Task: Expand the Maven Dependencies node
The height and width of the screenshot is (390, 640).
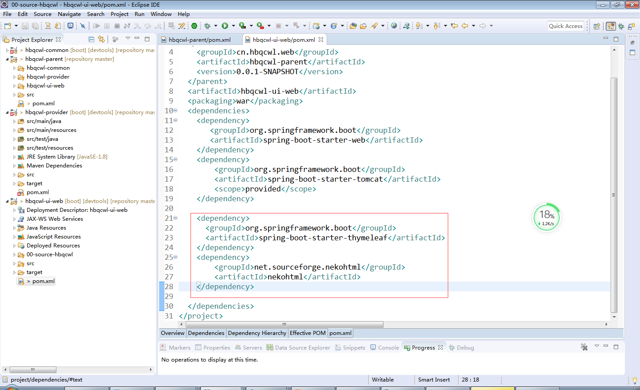Action: coord(14,166)
